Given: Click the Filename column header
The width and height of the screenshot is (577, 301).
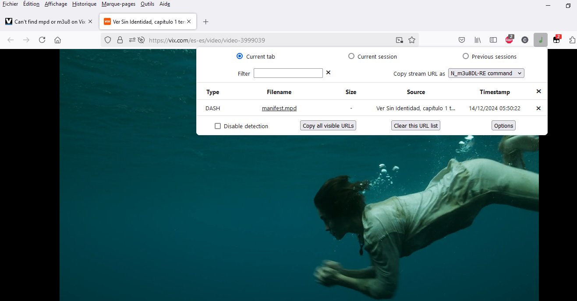Looking at the screenshot, I should pos(279,92).
